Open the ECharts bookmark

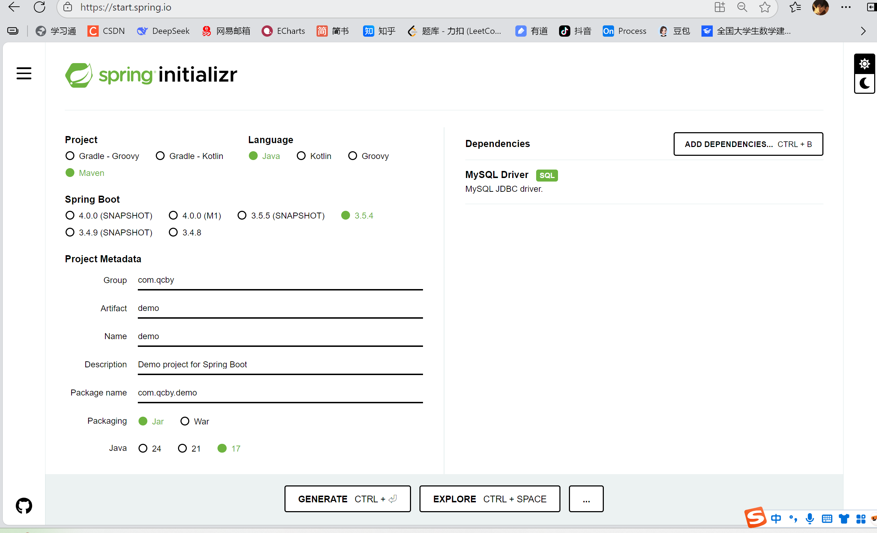[283, 31]
